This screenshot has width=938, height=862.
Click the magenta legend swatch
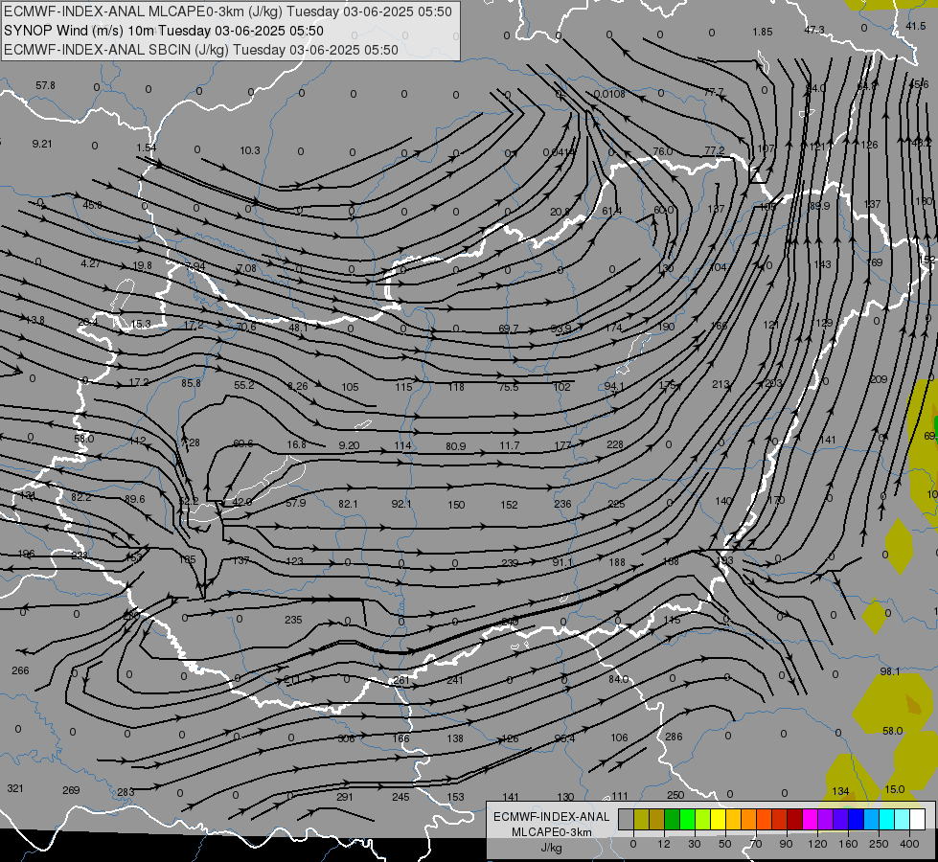[810, 820]
